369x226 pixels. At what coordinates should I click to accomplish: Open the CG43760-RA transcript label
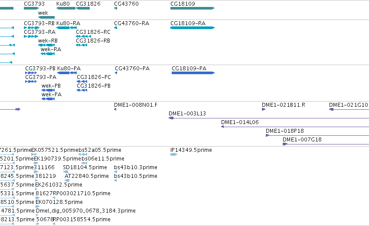[x=131, y=23]
